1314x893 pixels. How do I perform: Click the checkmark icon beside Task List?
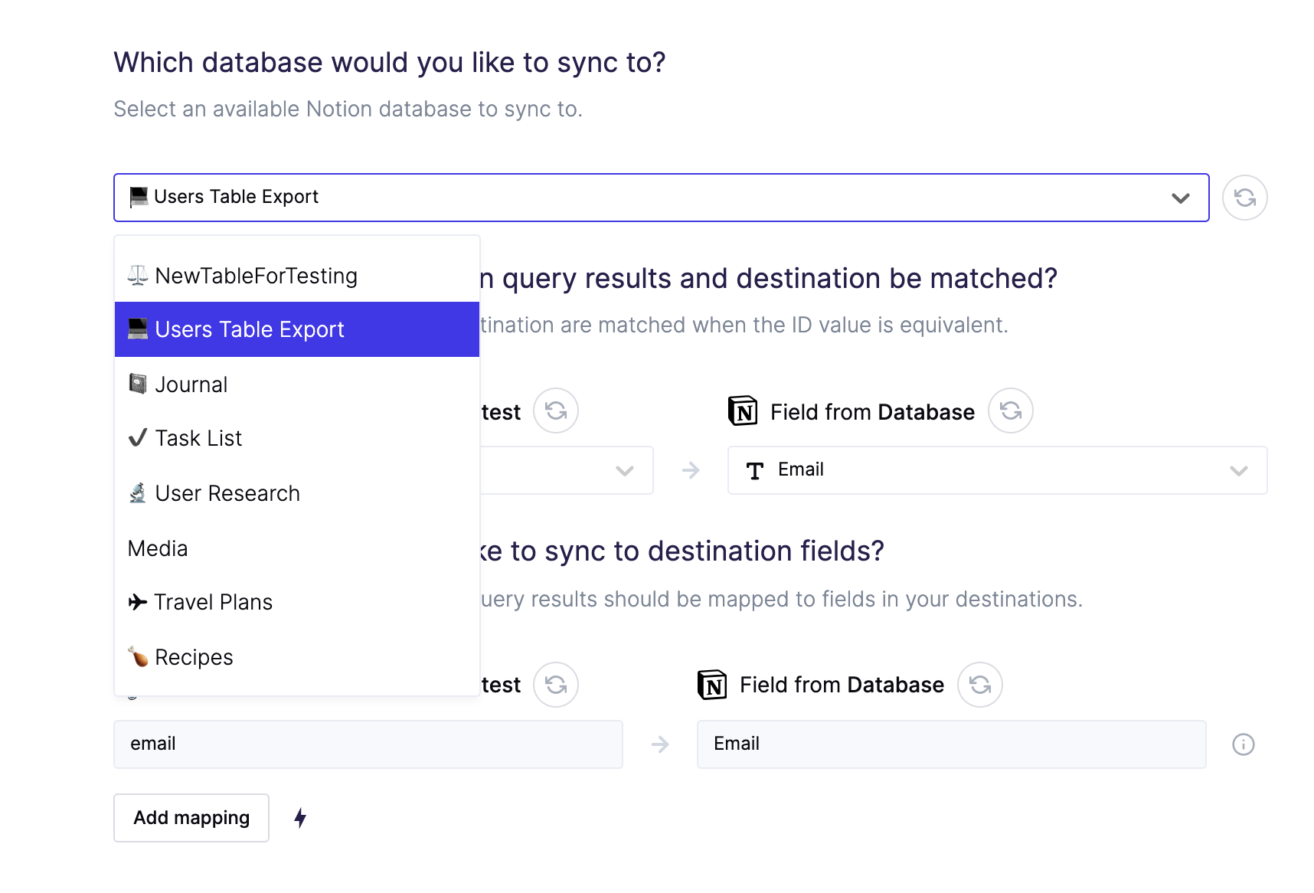click(138, 437)
